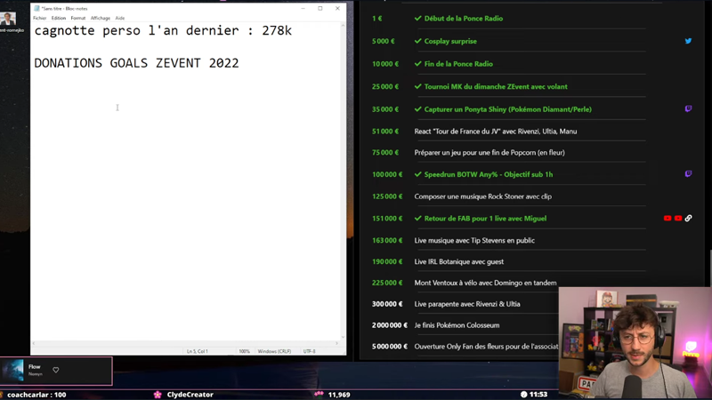
Task: Select goal 'Mont Ventoux à vélo avec Domingo'
Action: 485,283
